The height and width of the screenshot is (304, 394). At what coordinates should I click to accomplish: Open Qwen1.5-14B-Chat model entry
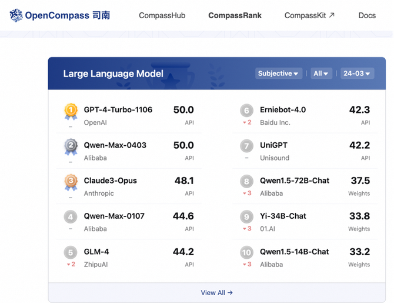coord(294,252)
